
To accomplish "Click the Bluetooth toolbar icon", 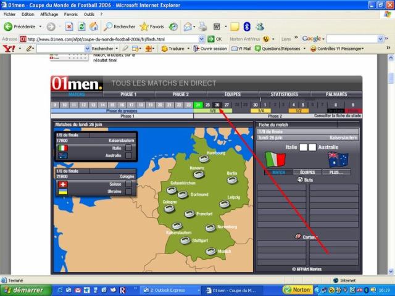I will [x=247, y=27].
